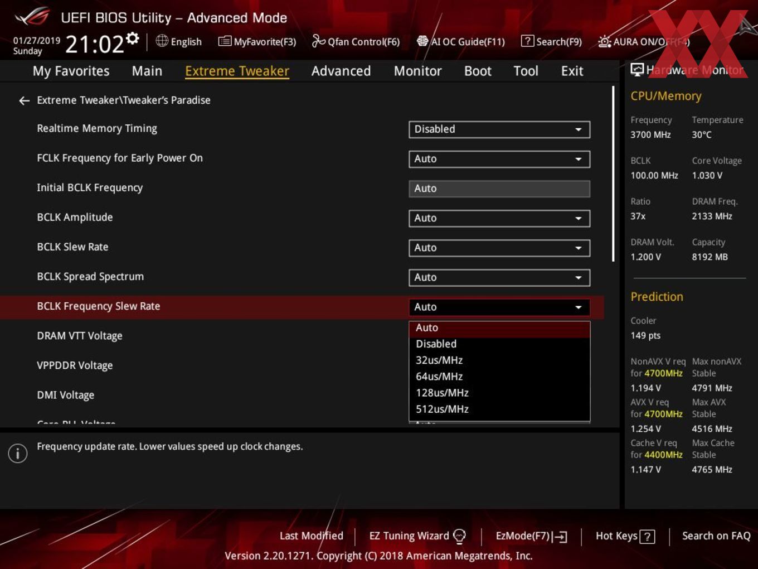Toggle AURA ON/OFF lighting icon
This screenshot has height=569, width=758.
(x=604, y=41)
